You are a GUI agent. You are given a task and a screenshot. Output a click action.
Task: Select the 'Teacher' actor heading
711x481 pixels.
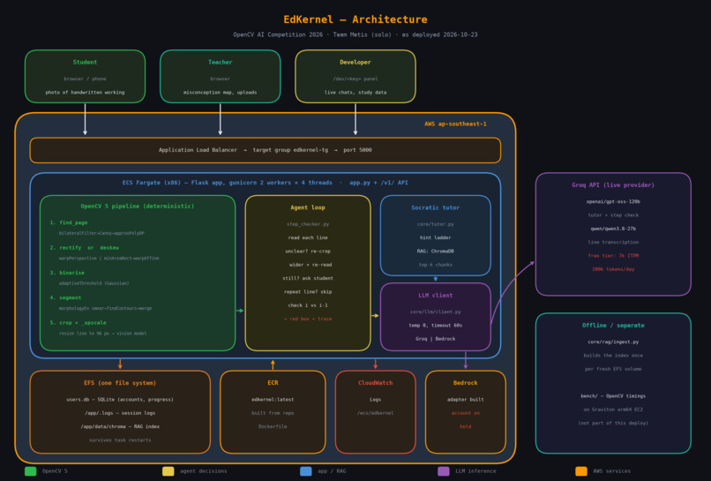coord(220,62)
